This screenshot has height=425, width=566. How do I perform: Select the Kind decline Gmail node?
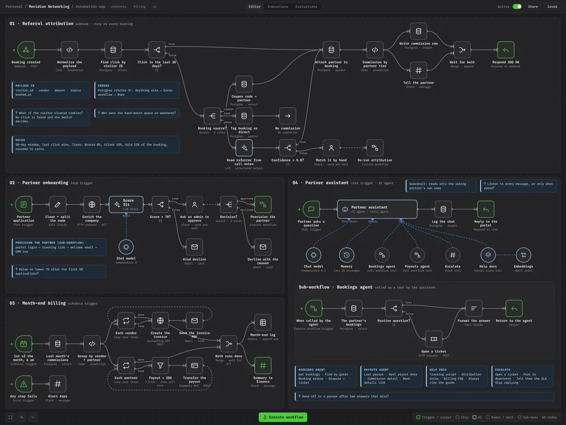coord(194,247)
